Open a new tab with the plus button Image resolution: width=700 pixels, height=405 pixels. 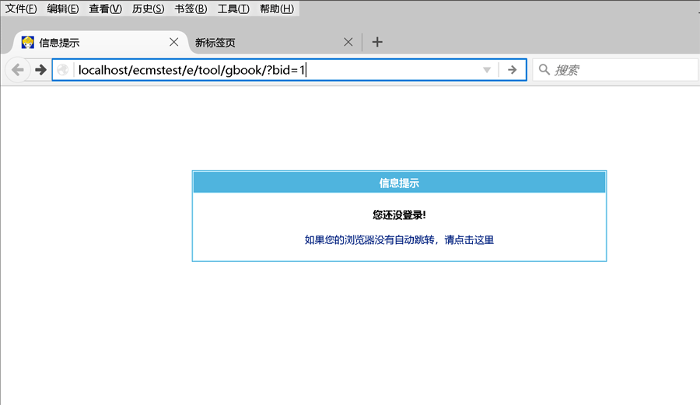(x=377, y=42)
